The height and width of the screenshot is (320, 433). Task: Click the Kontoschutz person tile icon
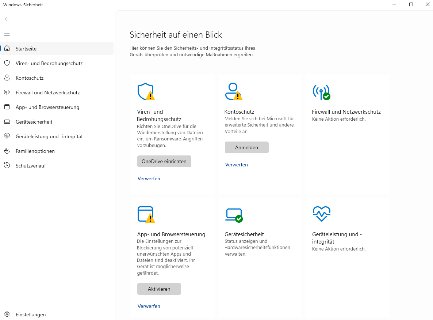pos(233,91)
